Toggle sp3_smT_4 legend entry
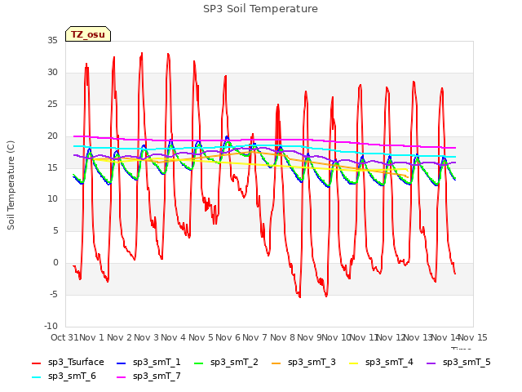Image resolution: width=522 pixels, height=392 pixels. coord(381,362)
